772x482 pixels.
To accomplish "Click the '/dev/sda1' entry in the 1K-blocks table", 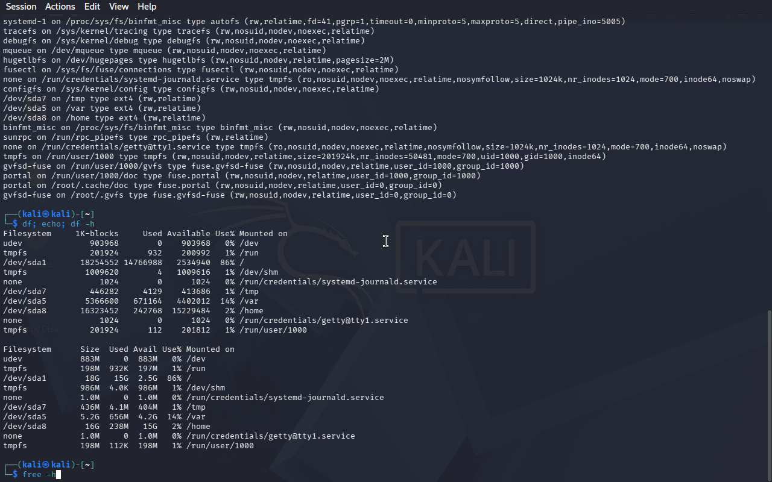I will tap(25, 263).
